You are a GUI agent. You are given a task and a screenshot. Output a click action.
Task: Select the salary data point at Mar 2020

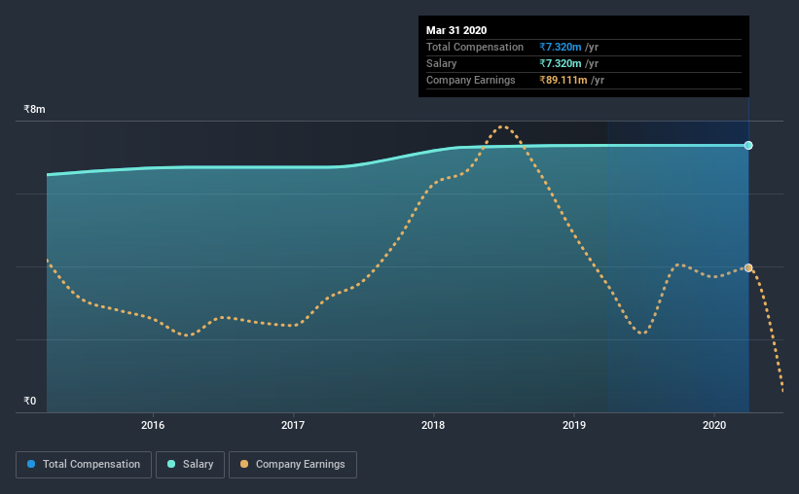pyautogui.click(x=748, y=146)
